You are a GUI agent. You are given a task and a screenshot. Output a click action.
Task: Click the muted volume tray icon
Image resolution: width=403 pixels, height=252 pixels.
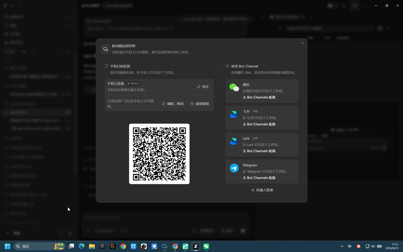point(373,246)
